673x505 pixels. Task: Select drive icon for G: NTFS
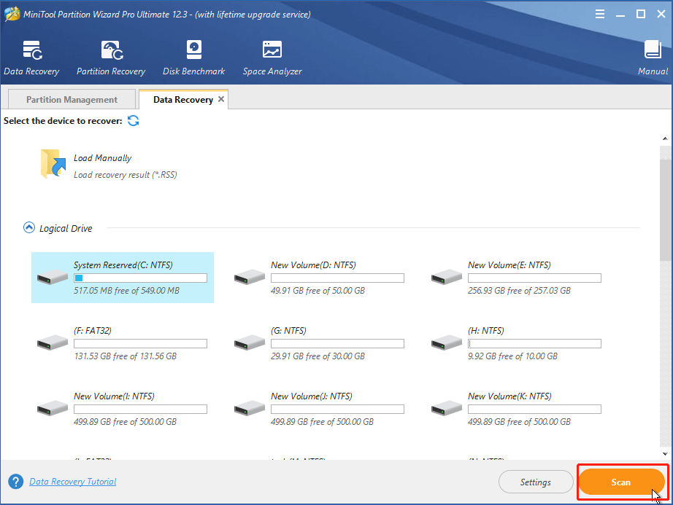(250, 342)
